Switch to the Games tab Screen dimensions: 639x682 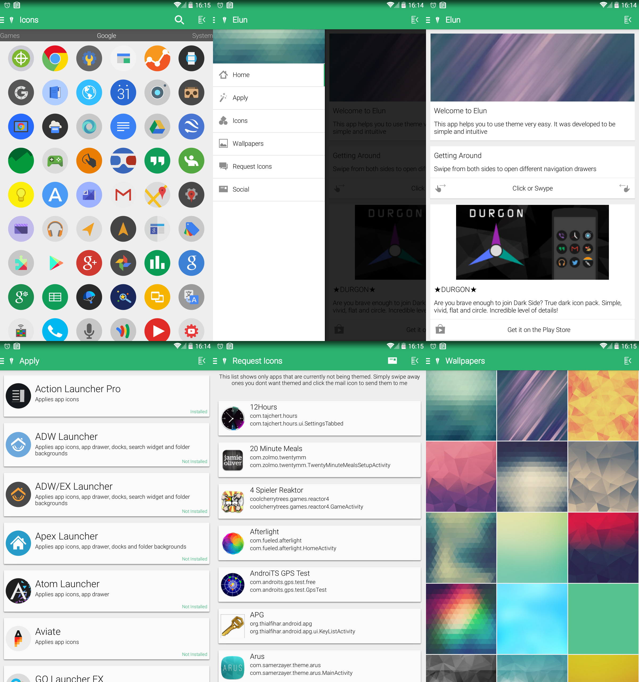[x=10, y=36]
